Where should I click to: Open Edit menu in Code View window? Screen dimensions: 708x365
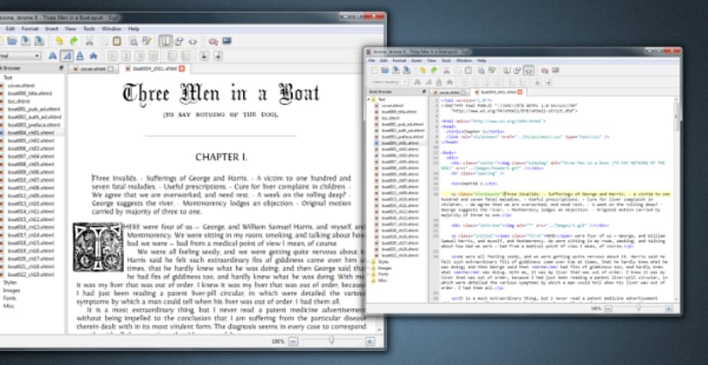(384, 60)
